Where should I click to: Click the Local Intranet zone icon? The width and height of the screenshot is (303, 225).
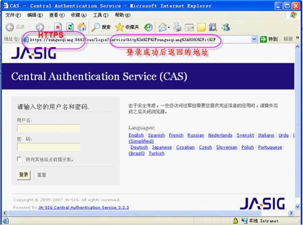point(245,221)
